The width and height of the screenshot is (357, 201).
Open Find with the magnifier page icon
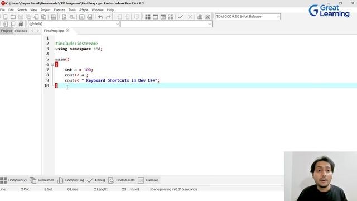tap(65, 17)
